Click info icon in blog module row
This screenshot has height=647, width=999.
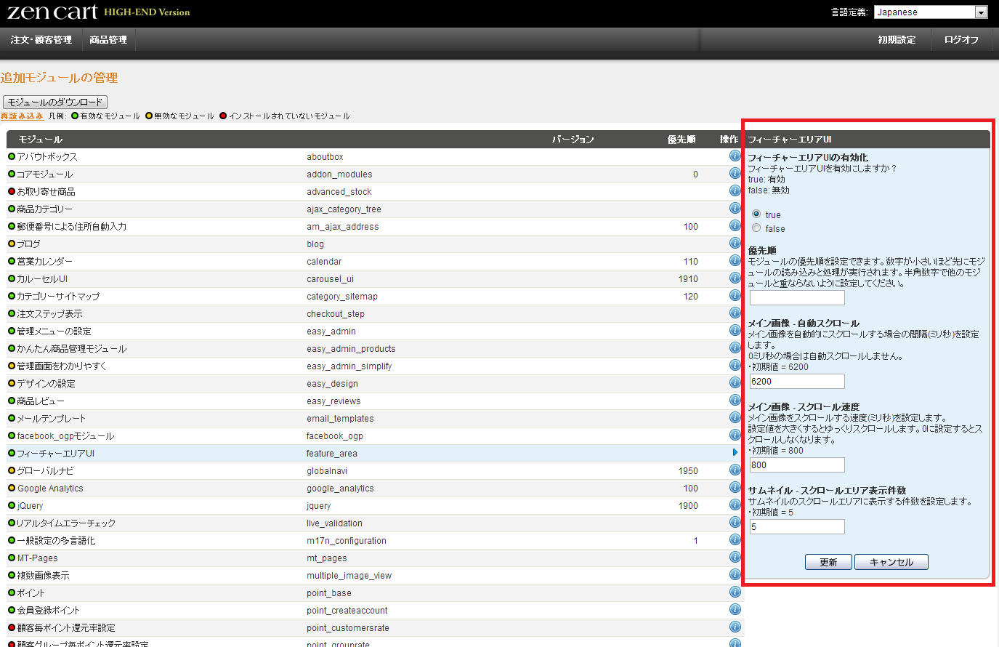tap(735, 244)
